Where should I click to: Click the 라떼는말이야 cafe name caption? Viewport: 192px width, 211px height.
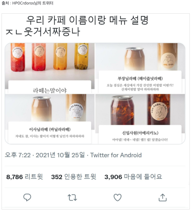(x=50, y=90)
